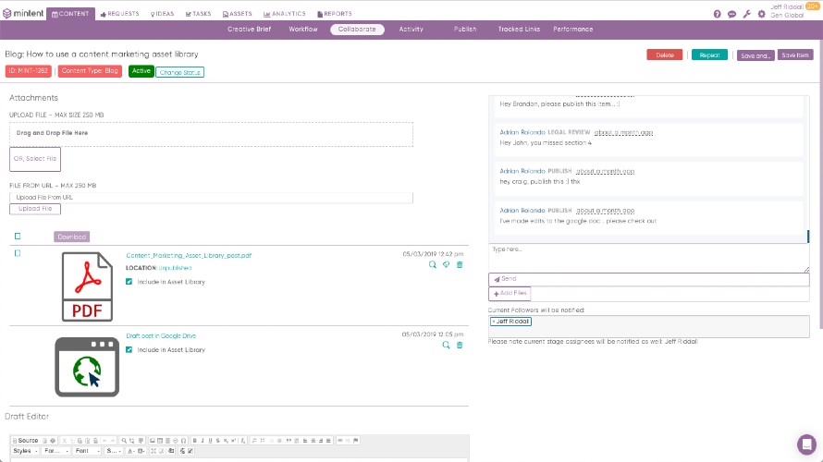The height and width of the screenshot is (462, 823).
Task: Uncheck Include in Asset Library for PDF
Action: [x=129, y=282]
